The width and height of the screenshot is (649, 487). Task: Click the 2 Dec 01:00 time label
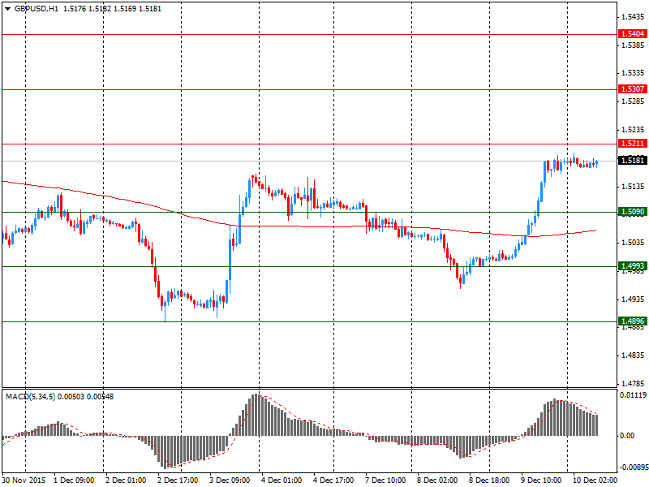pos(126,481)
